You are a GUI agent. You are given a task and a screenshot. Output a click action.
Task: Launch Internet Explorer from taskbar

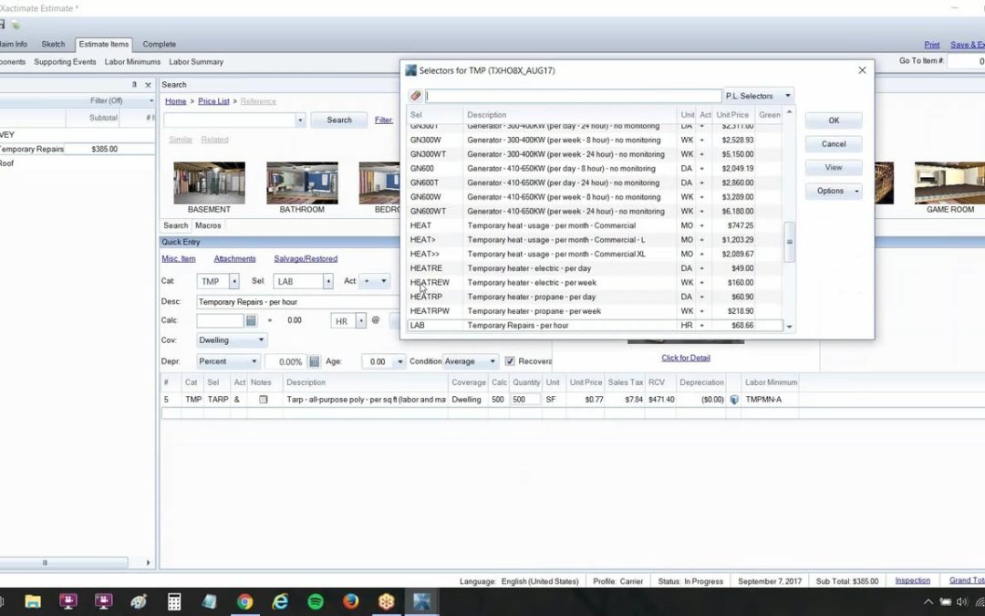pos(280,601)
